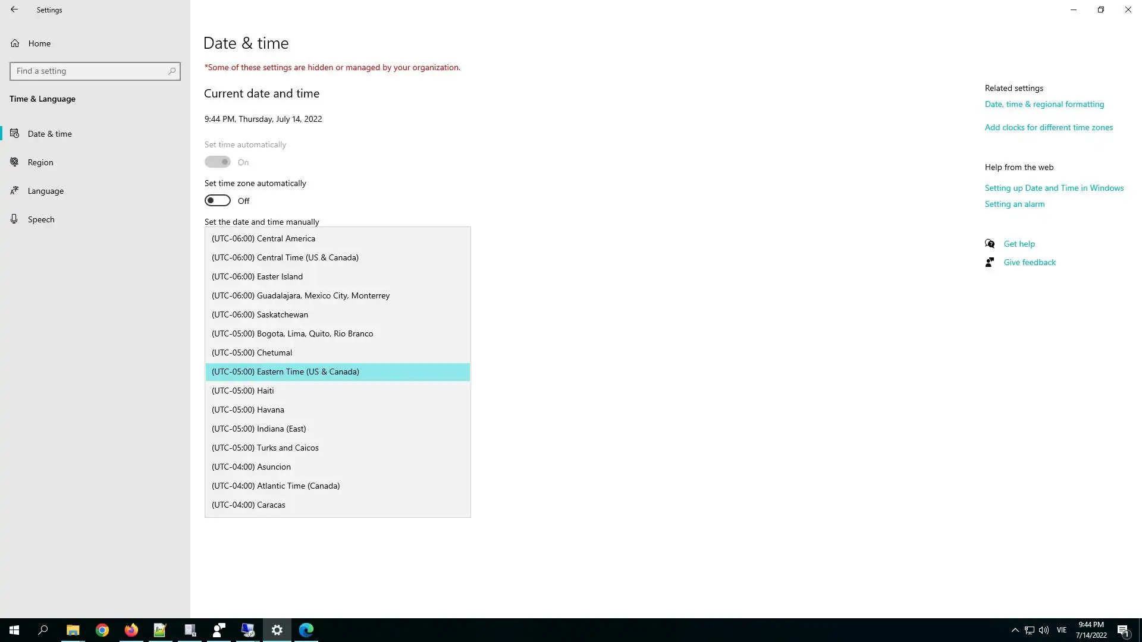The image size is (1142, 642).
Task: Select Bogota, Lima, Quito time zone
Action: (x=337, y=334)
